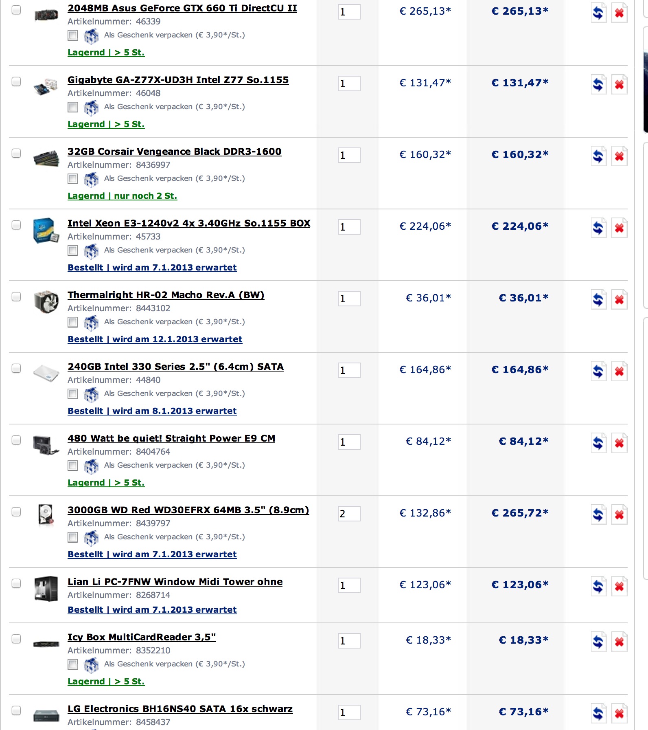Refresh quantity for Gigabyte GA-Z77X-UD3H row
This screenshot has height=730, width=648.
click(599, 85)
